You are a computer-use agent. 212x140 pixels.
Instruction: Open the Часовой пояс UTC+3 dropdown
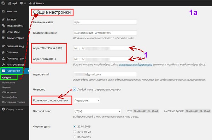pyautogui.click(x=97, y=111)
